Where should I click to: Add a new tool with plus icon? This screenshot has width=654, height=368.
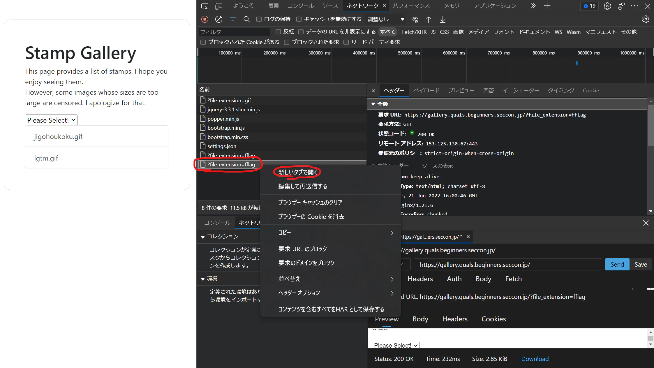[x=547, y=6]
